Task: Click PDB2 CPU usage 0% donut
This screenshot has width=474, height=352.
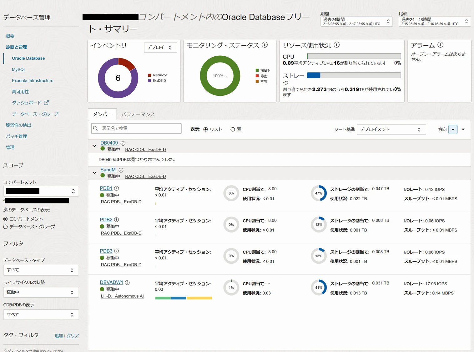Action: [x=231, y=225]
